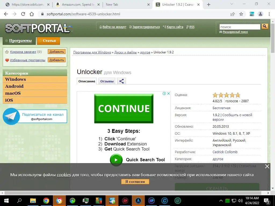275x206 pixels.
Task: Click Подписаться на канал banner
Action: [43, 116]
